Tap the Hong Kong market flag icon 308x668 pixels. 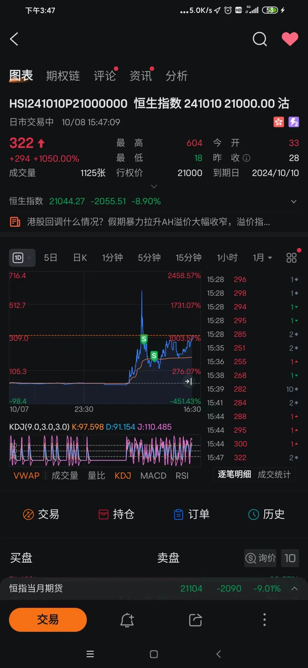[279, 122]
